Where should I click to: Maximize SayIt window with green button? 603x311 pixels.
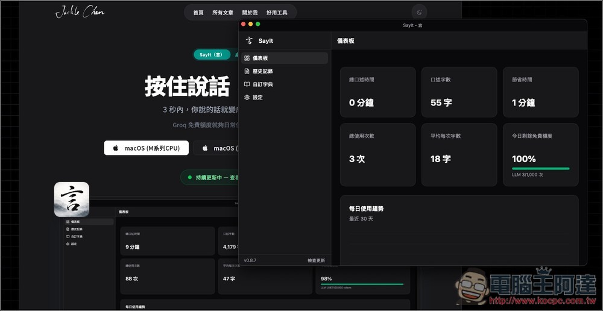(x=257, y=24)
